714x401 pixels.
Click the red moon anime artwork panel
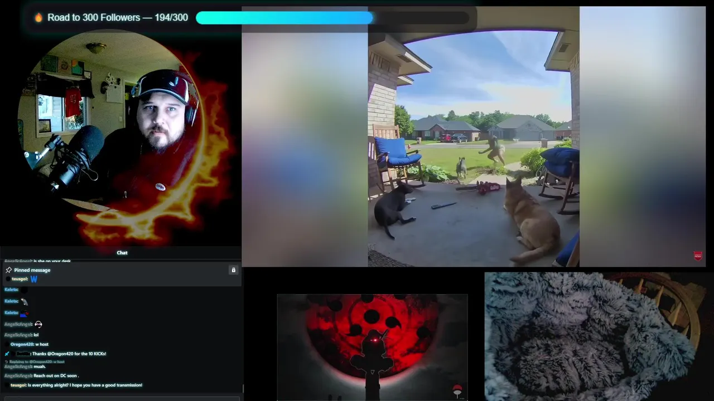pyautogui.click(x=372, y=348)
